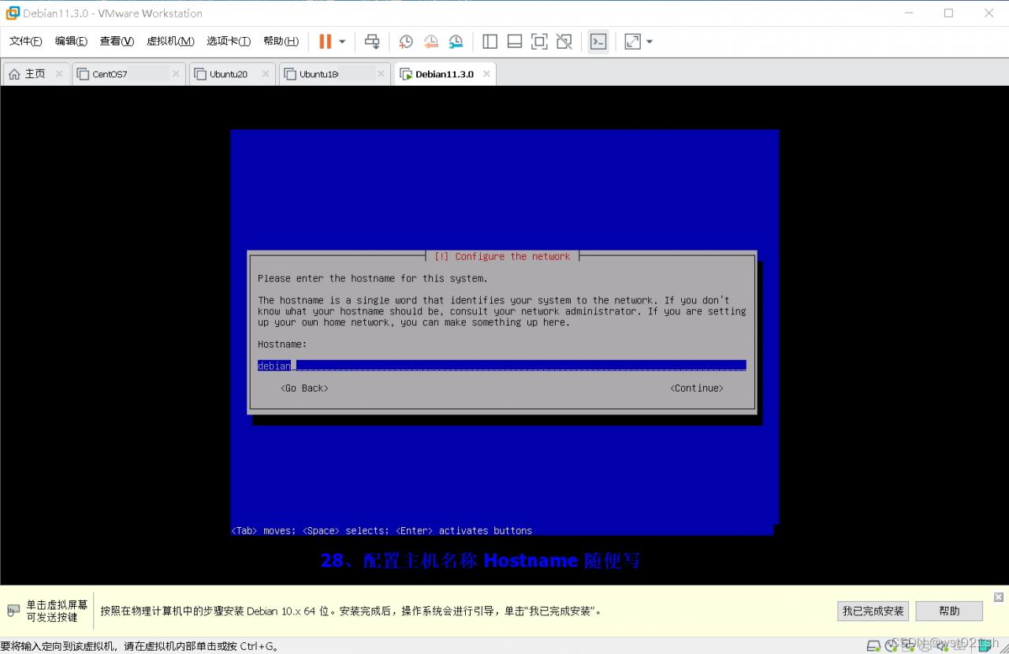Screen dimensions: 1009x654
Task: Open the 虚拟机(M) menu
Action: click(x=170, y=42)
